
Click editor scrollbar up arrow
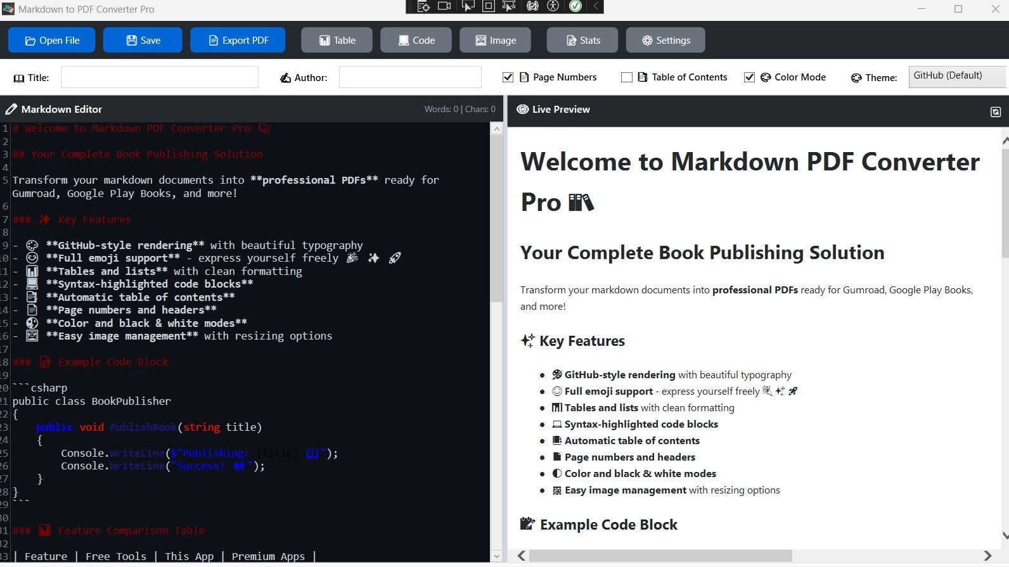point(497,129)
